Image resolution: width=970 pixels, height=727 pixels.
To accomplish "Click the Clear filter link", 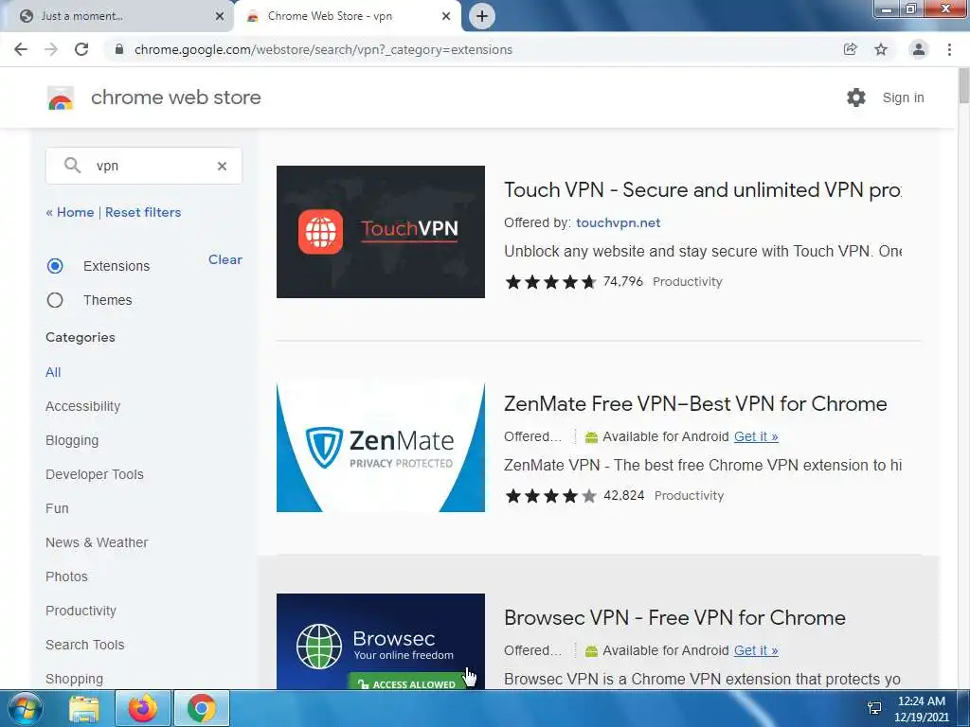I will click(225, 259).
